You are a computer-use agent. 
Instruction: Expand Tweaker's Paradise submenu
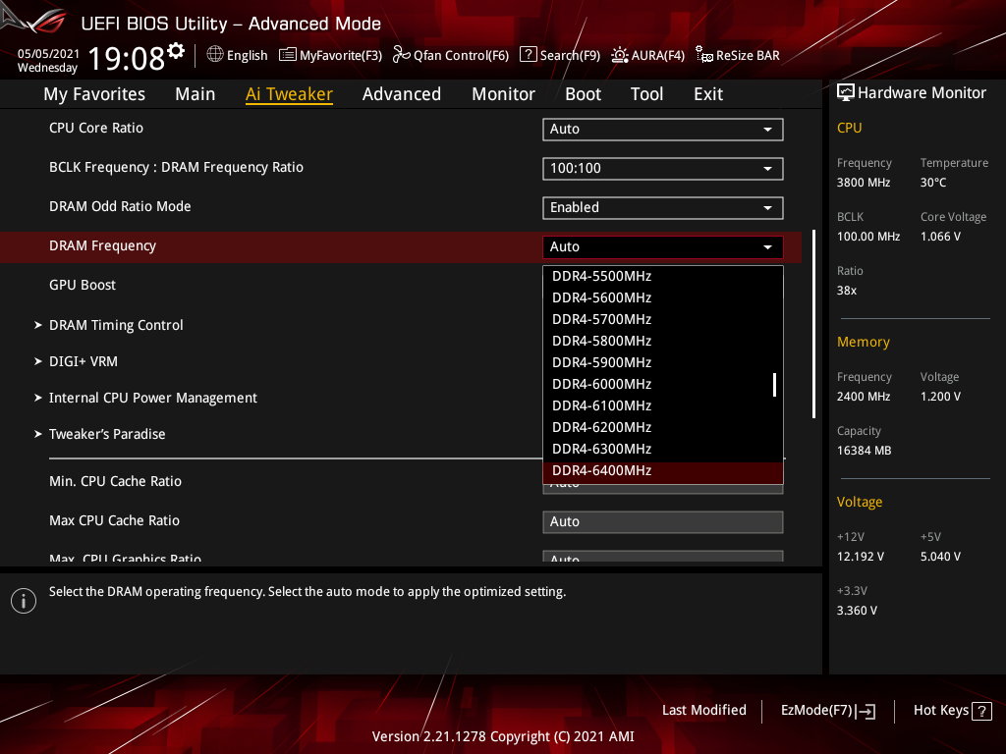click(x=107, y=434)
